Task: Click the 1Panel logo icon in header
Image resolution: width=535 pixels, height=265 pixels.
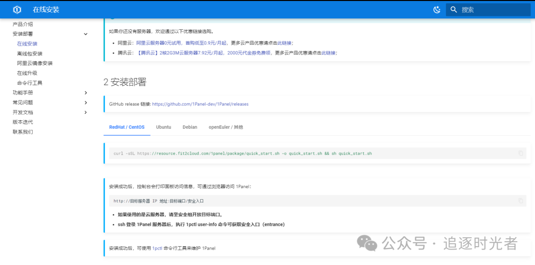Action: pos(17,9)
